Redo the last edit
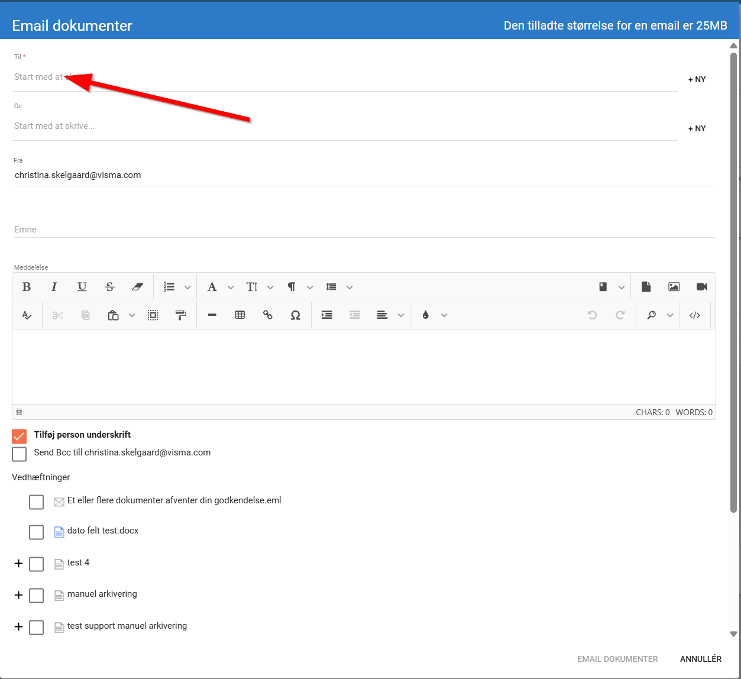Image resolution: width=741 pixels, height=679 pixels. coord(620,315)
